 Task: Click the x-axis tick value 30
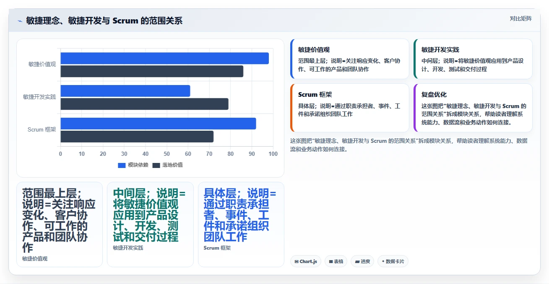point(124,154)
